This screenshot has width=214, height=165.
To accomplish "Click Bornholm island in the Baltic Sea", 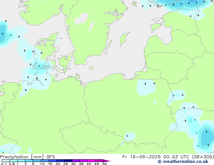I will click(x=91, y=68).
